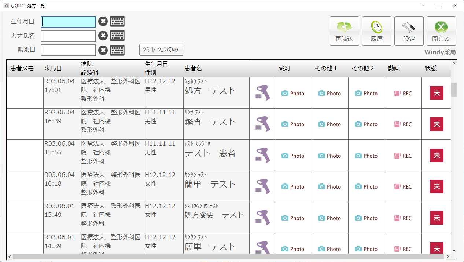This screenshot has width=464, height=262.
Task: Click barcode scanner icon for テスト 患者 row
Action: tap(262, 155)
